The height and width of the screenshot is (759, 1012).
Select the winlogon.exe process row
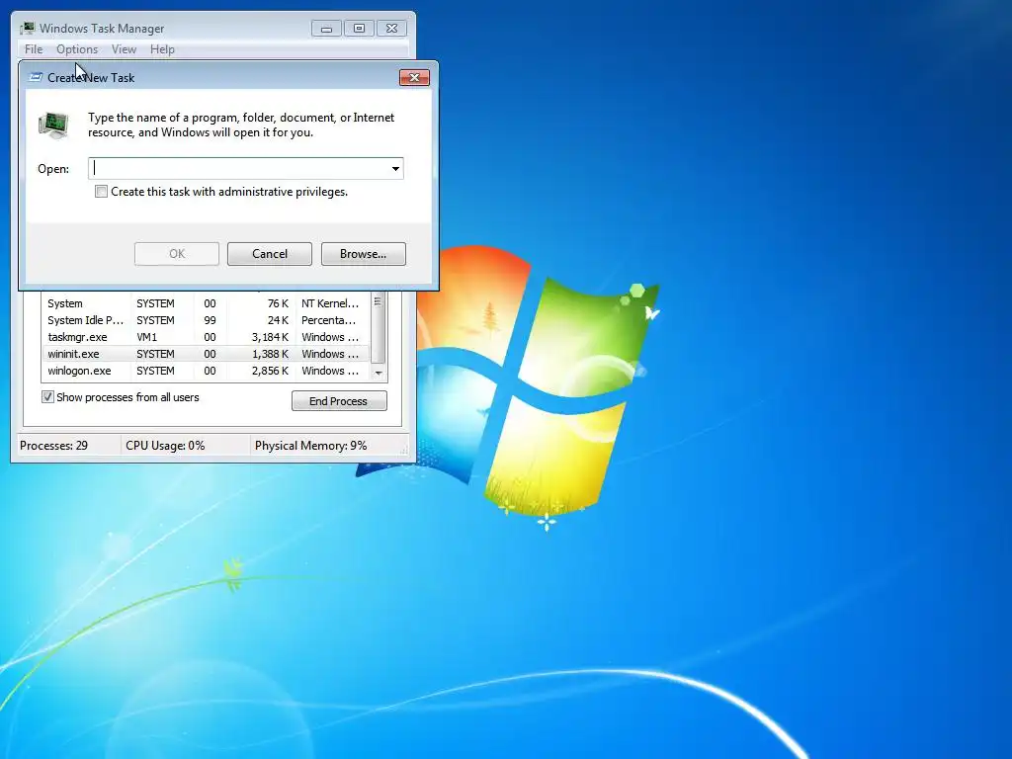(206, 371)
